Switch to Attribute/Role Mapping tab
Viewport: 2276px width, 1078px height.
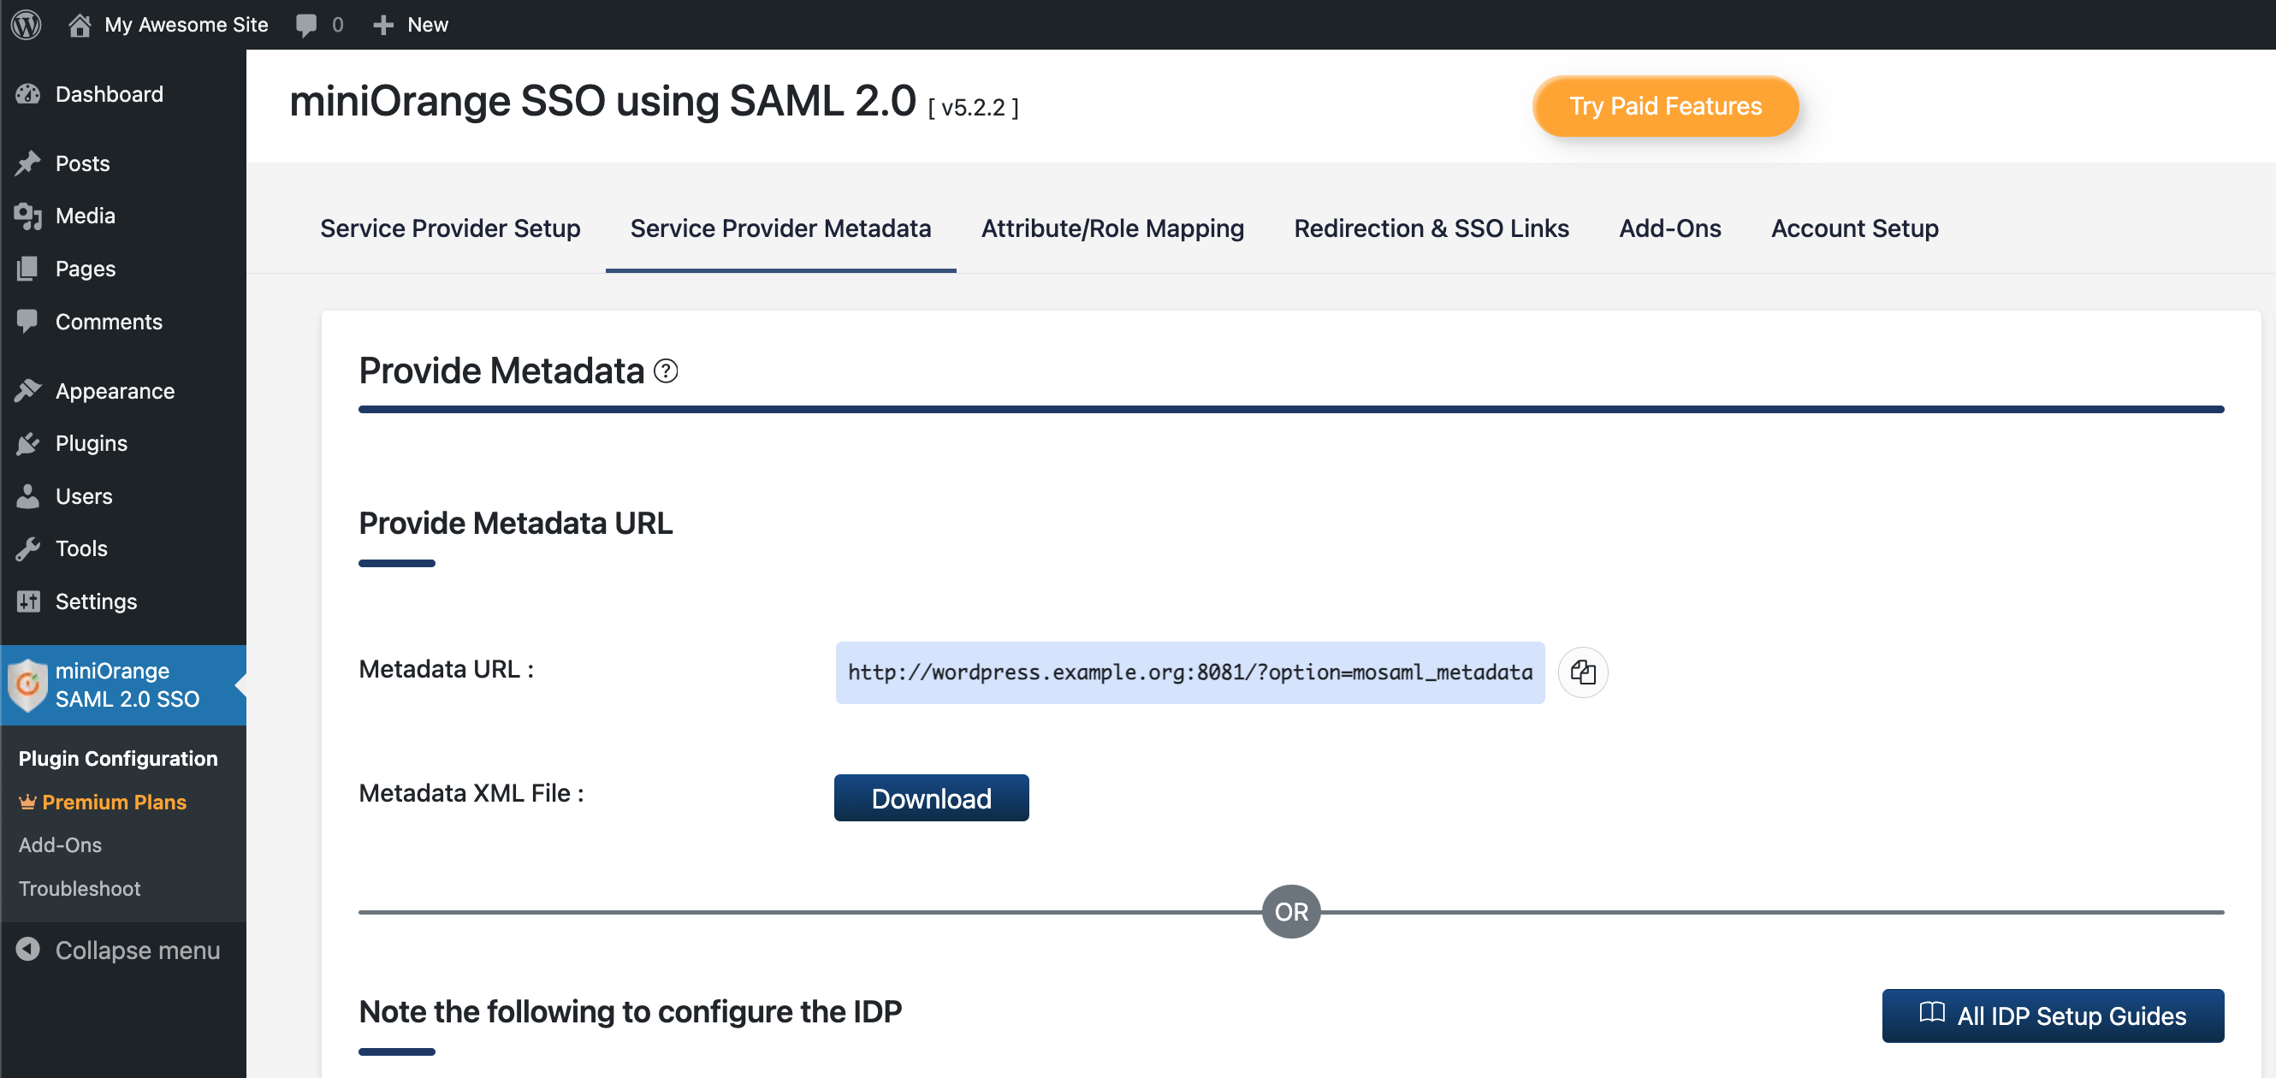[1112, 228]
